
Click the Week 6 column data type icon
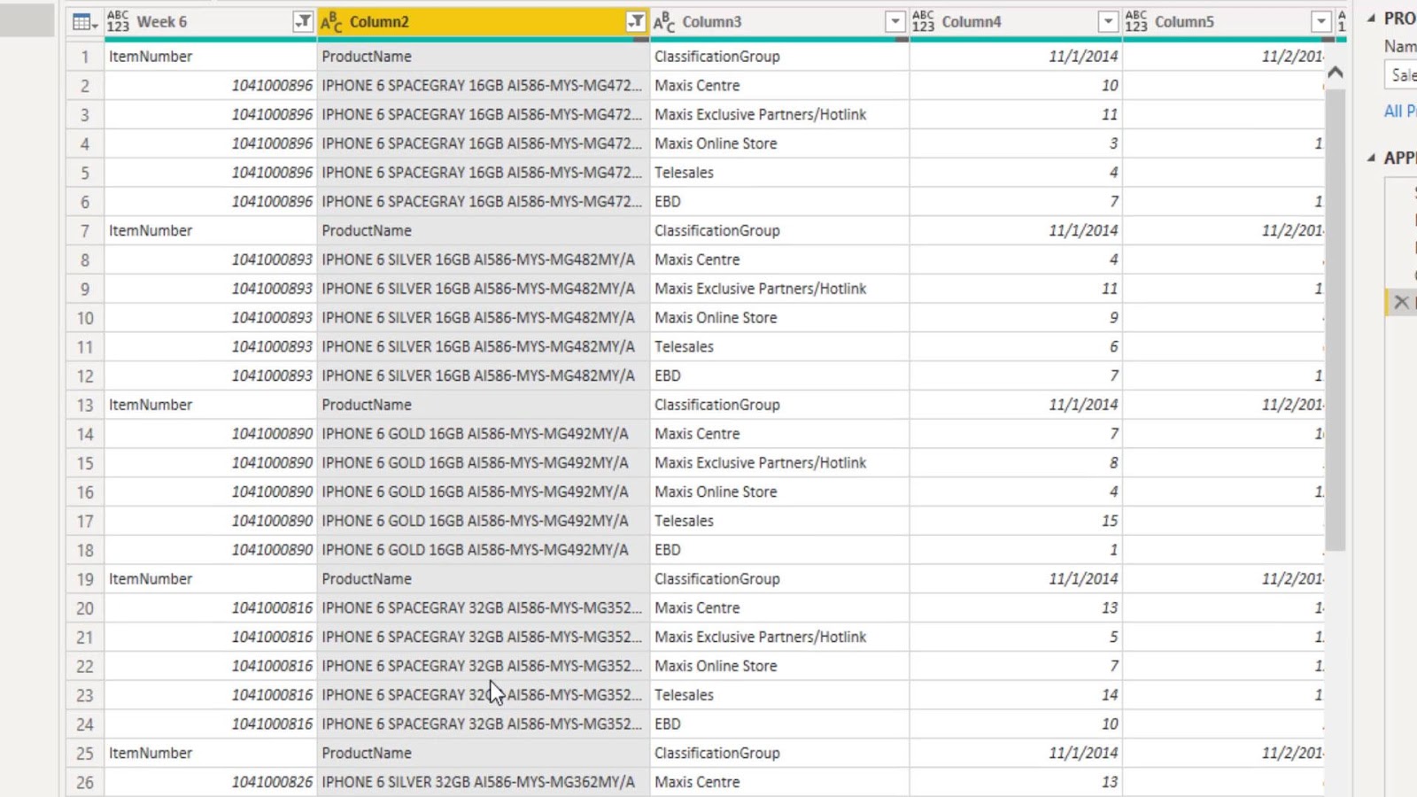pyautogui.click(x=118, y=22)
